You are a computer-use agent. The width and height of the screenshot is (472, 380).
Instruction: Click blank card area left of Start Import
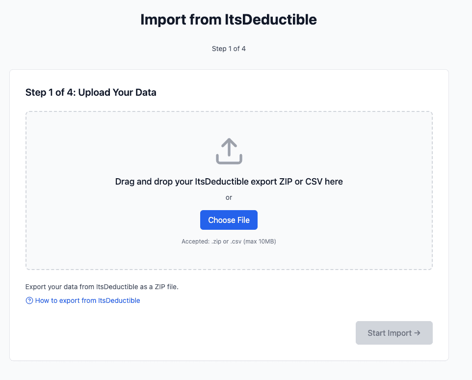pyautogui.click(x=196, y=333)
